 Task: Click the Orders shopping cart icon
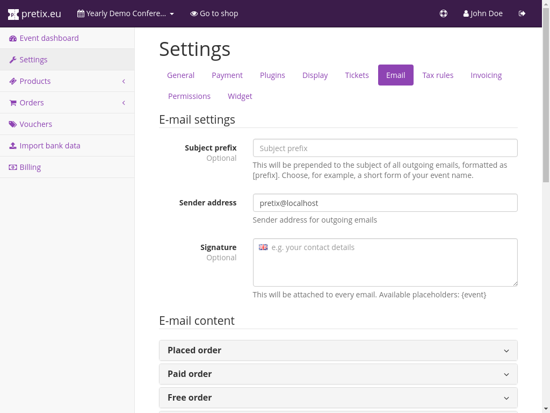pyautogui.click(x=13, y=103)
